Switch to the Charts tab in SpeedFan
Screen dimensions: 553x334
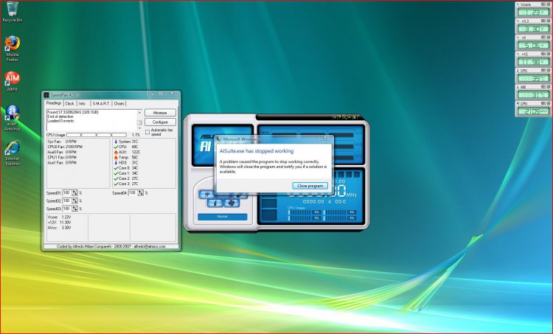coord(119,103)
